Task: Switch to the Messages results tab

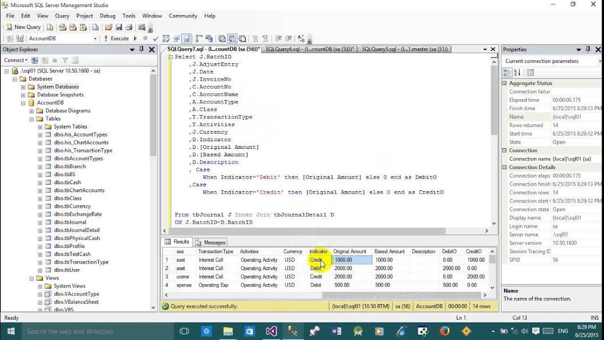Action: point(210,242)
